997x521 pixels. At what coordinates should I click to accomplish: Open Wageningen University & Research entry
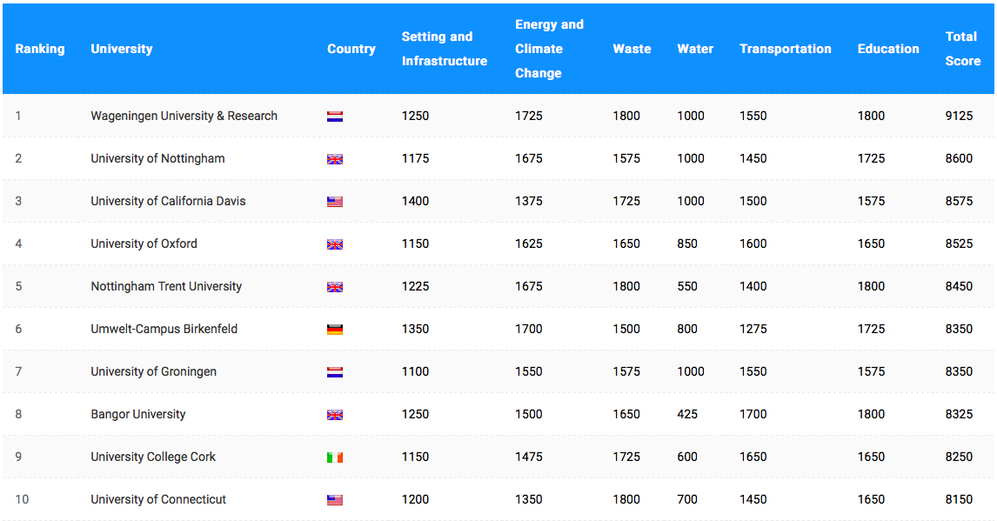[x=184, y=116]
